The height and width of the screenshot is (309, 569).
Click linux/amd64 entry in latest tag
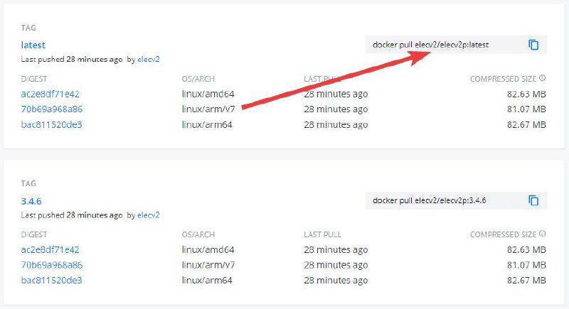[208, 94]
